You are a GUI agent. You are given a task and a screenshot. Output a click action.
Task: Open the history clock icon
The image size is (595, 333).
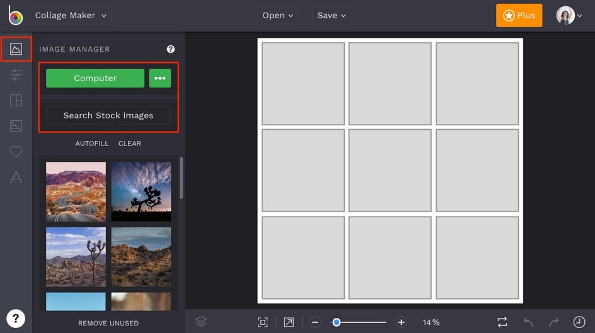point(579,322)
